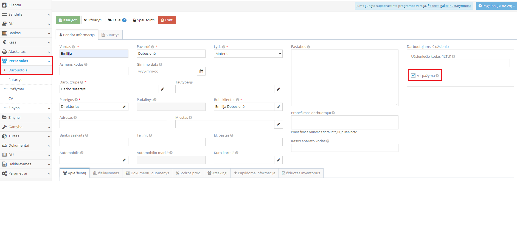
Task: Click the help icon next to Pranešimas darbuotojui
Action: tap(333, 113)
